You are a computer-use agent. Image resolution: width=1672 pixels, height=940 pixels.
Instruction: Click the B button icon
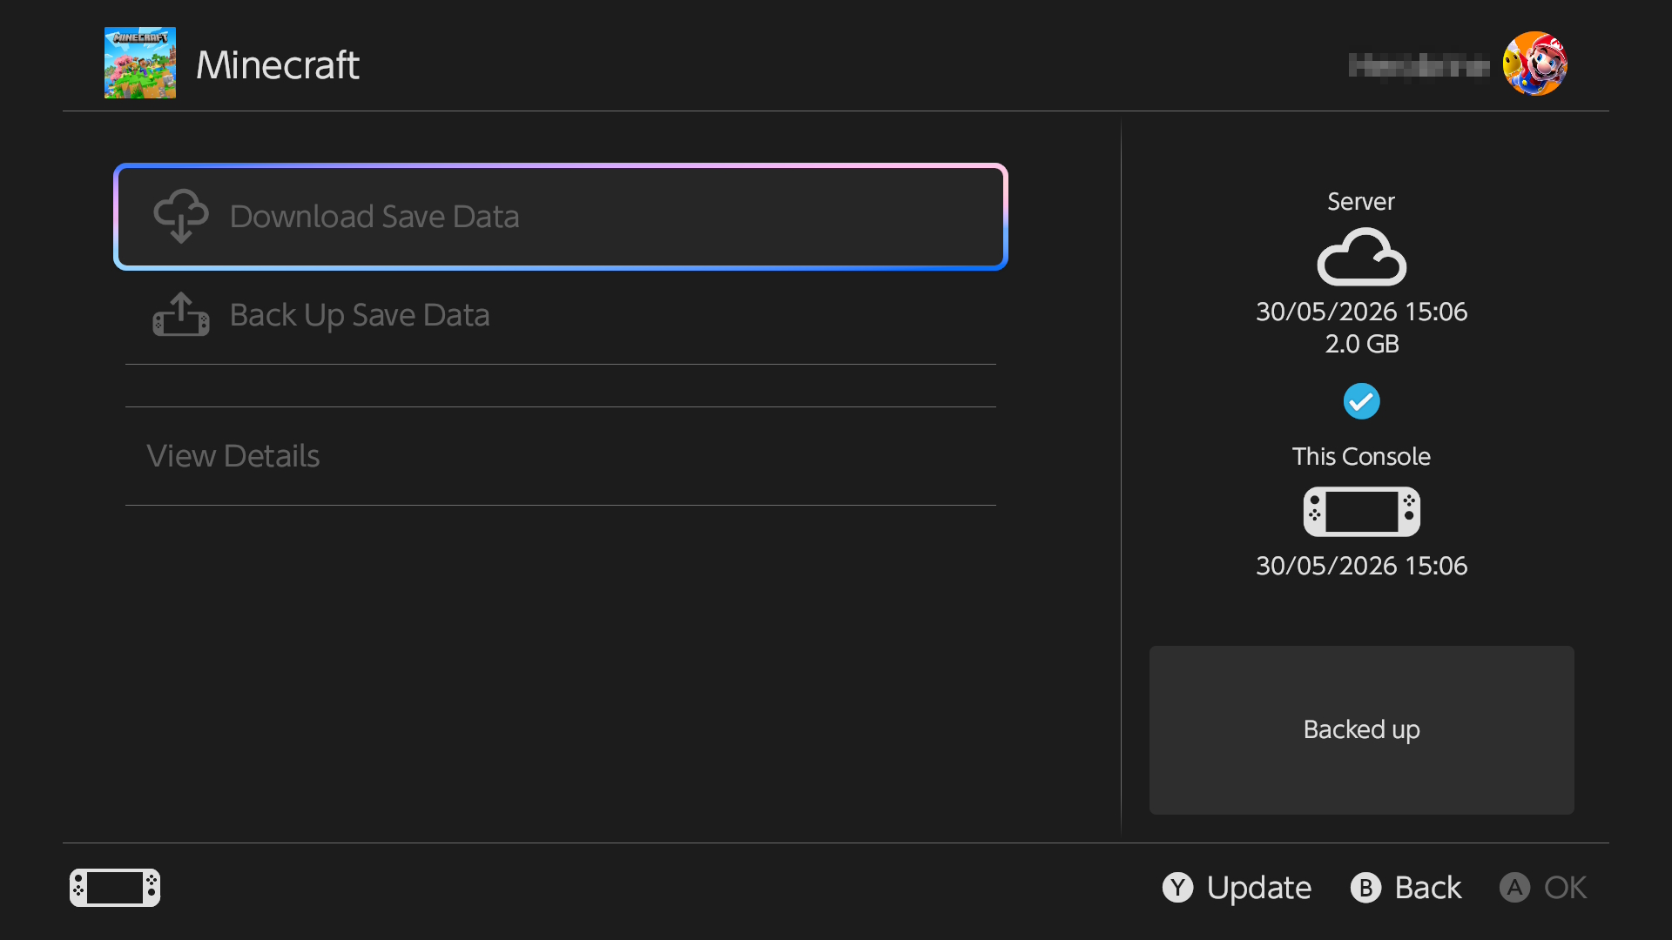pyautogui.click(x=1365, y=888)
